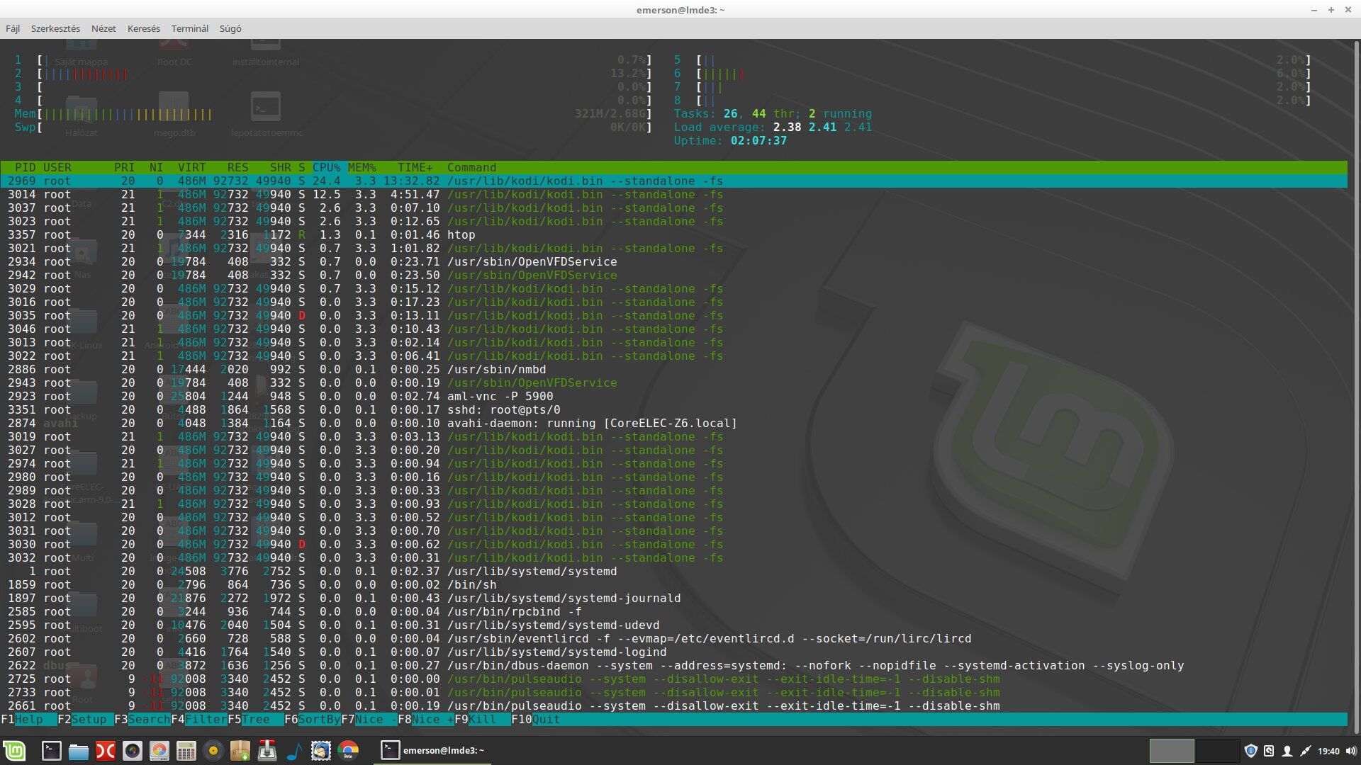Image resolution: width=1361 pixels, height=765 pixels.
Task: Click F4 Filter in htop footer
Action: [198, 719]
